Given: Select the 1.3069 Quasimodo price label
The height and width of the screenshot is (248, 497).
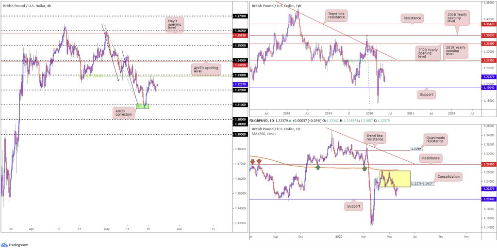Looking at the screenshot, I should pos(416,148).
